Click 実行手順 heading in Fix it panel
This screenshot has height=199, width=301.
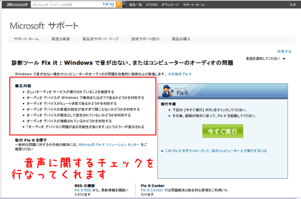[x=168, y=104]
